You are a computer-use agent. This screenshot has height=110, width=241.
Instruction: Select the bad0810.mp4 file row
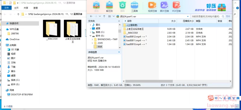tap(177, 44)
